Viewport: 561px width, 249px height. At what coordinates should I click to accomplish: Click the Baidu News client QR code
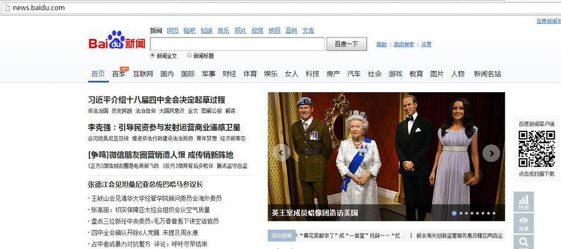click(537, 149)
